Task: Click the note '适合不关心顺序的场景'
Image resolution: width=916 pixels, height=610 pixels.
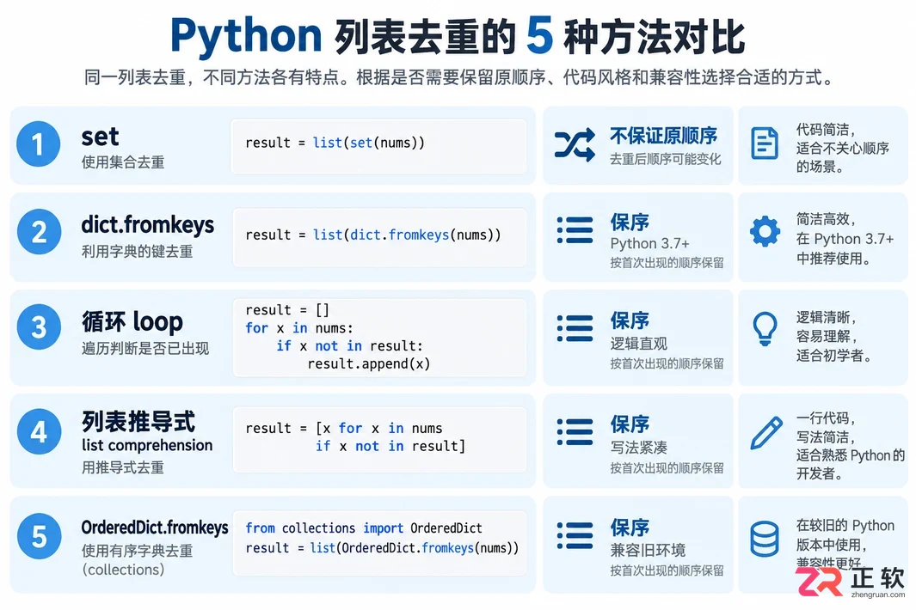Action: pyautogui.click(x=842, y=157)
